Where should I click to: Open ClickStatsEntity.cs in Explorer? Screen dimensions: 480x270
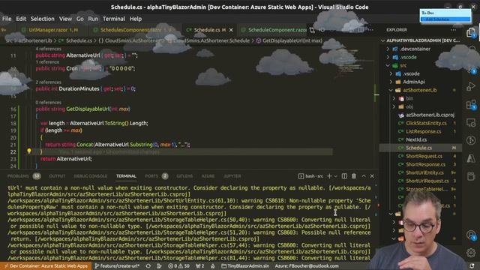(426, 123)
